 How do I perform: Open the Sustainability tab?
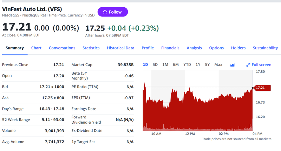[265, 48]
